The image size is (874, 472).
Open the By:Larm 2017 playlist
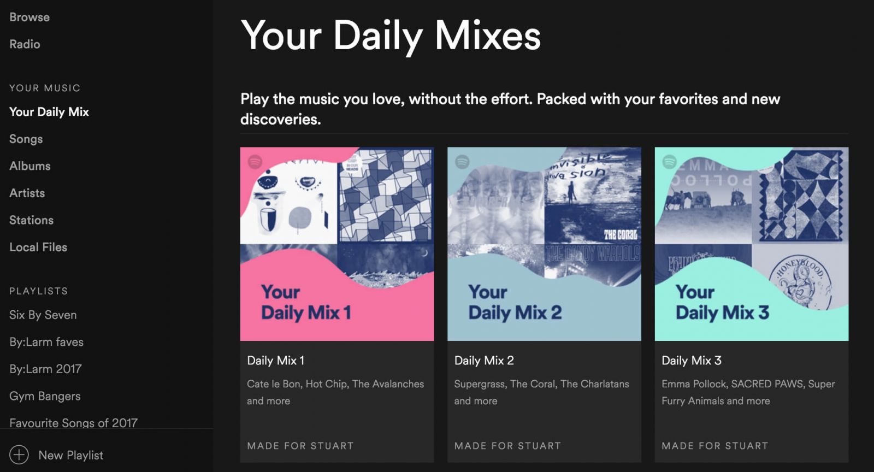click(45, 369)
